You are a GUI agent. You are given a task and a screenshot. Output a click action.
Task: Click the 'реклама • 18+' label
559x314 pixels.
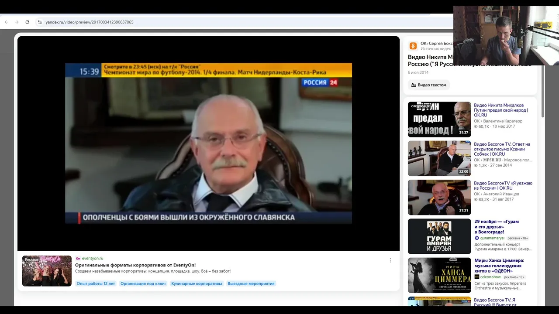click(x=518, y=238)
